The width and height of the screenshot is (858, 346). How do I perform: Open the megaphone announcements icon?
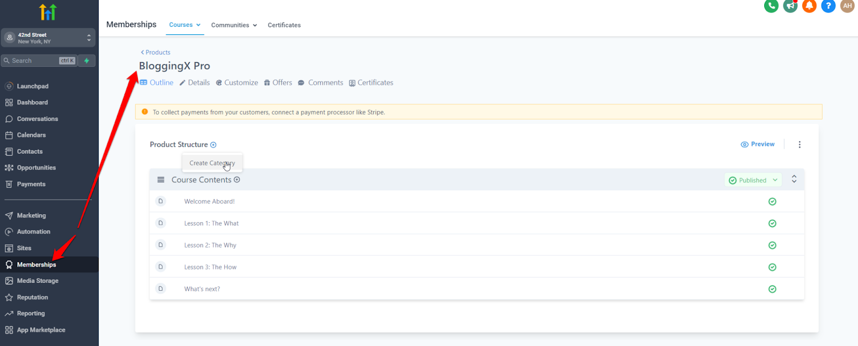790,6
